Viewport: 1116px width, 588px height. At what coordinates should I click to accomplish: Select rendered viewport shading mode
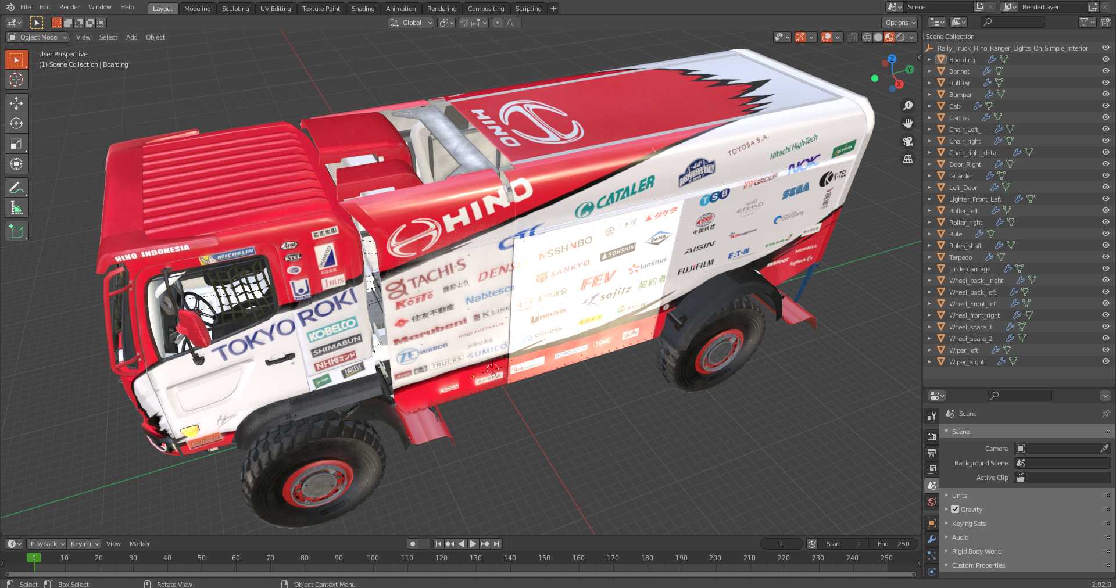(900, 37)
